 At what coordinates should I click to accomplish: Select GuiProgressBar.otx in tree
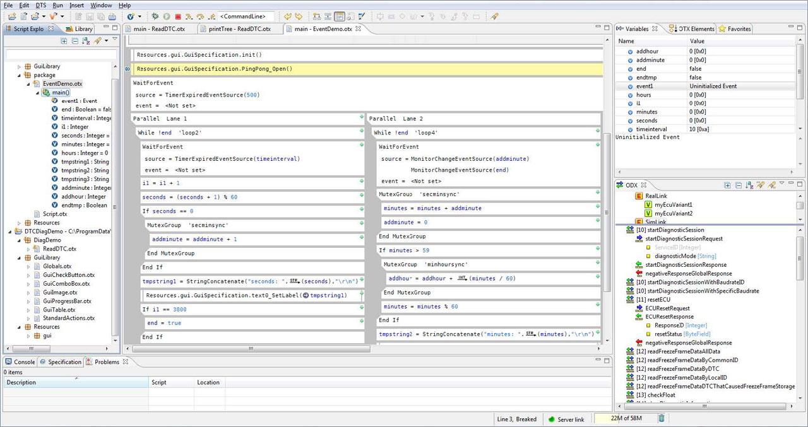(x=67, y=301)
